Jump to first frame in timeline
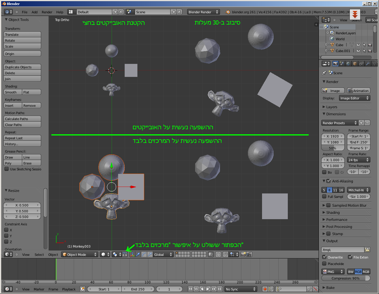The width and height of the screenshot is (379, 294). [x=190, y=289]
